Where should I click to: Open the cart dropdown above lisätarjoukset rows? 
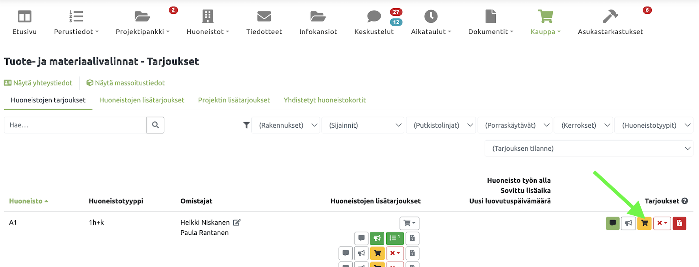[409, 223]
